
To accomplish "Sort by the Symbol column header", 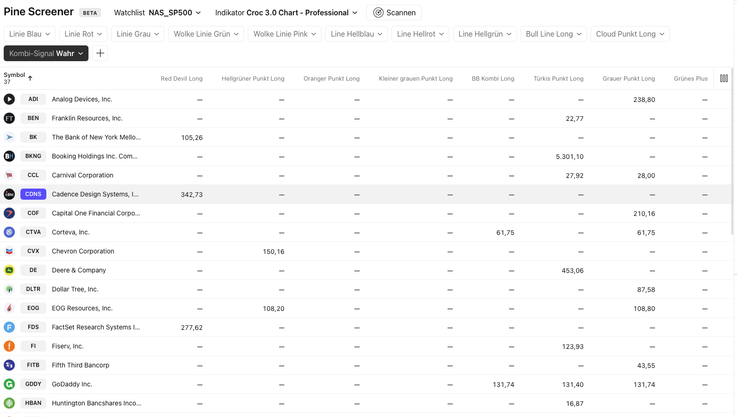I will click(14, 75).
